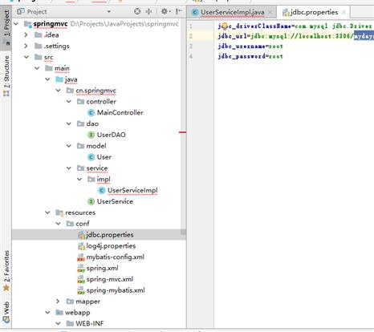Image resolution: width=374 pixels, height=332 pixels.
Task: Open the Project panel gear settings
Action: (165, 11)
